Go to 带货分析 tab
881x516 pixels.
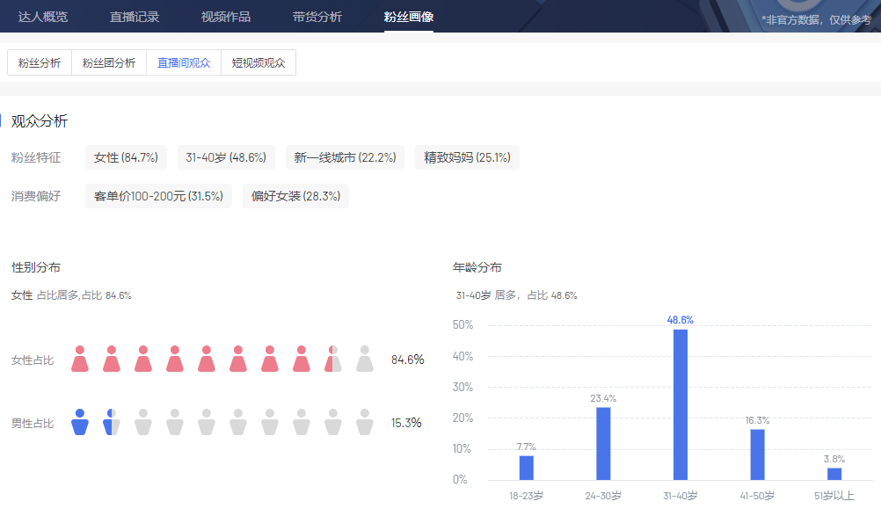(x=317, y=17)
